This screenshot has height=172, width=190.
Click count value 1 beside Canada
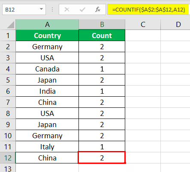point(102,69)
